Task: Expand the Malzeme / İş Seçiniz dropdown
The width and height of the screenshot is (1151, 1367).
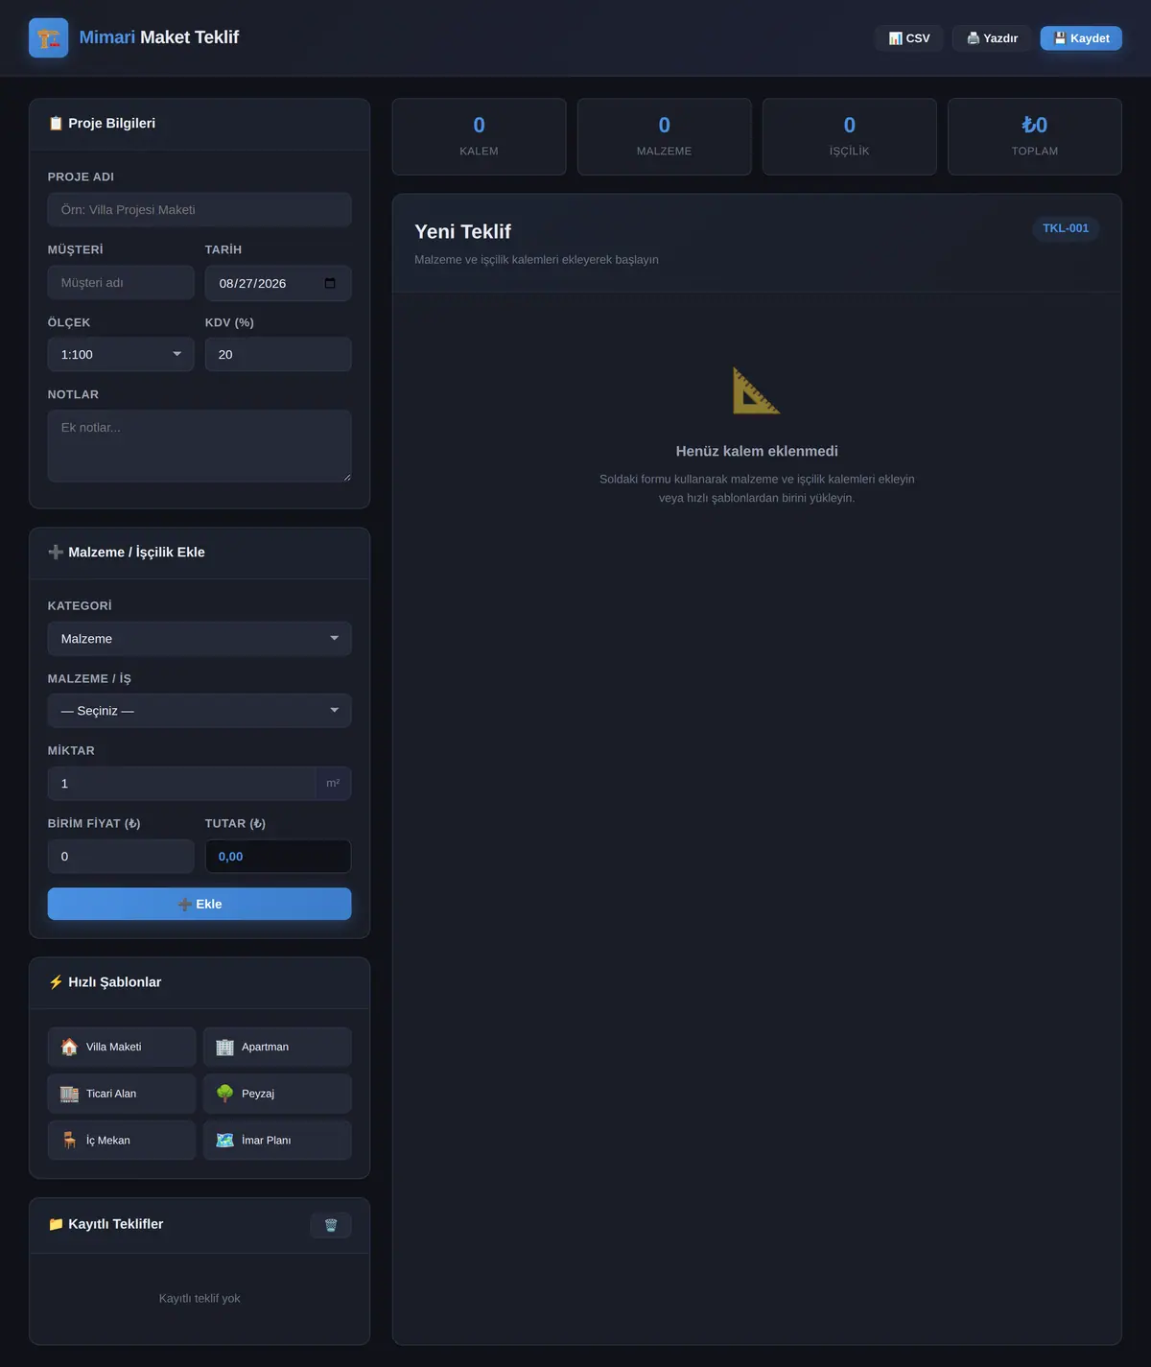Action: (200, 711)
